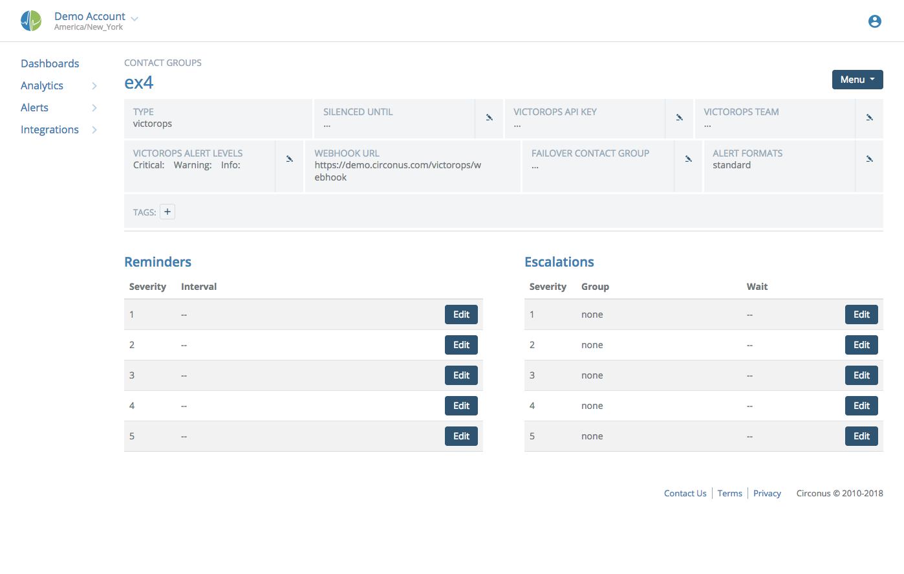Screen dimensions: 904x574
Task: Expand the Alerts sidebar section
Action: click(94, 108)
